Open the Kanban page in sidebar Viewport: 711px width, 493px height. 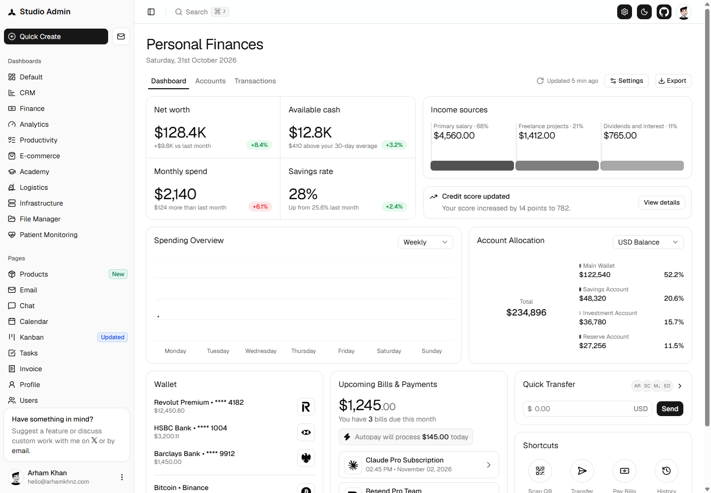[x=67, y=337]
